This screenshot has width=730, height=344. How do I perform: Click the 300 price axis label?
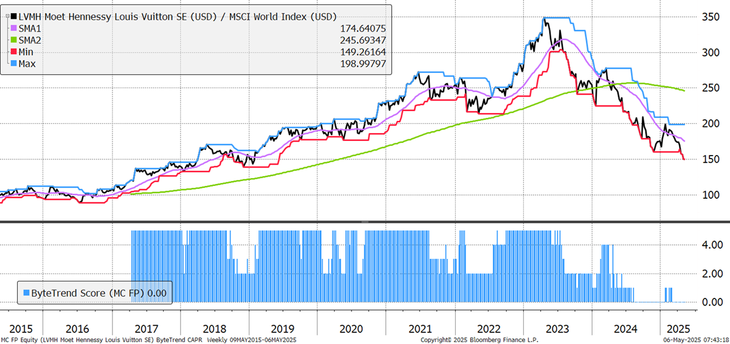click(710, 52)
